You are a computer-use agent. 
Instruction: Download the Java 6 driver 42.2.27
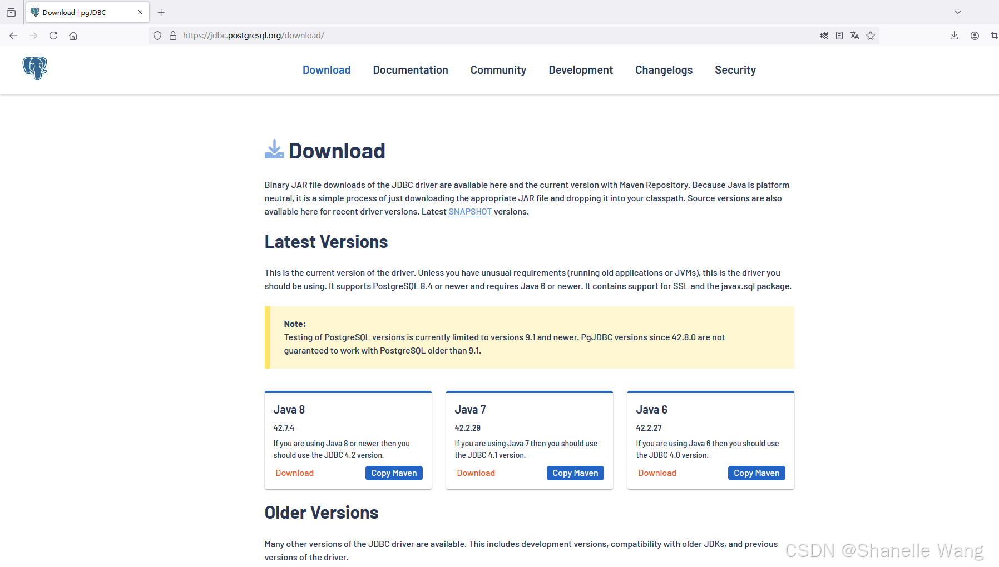pos(657,473)
